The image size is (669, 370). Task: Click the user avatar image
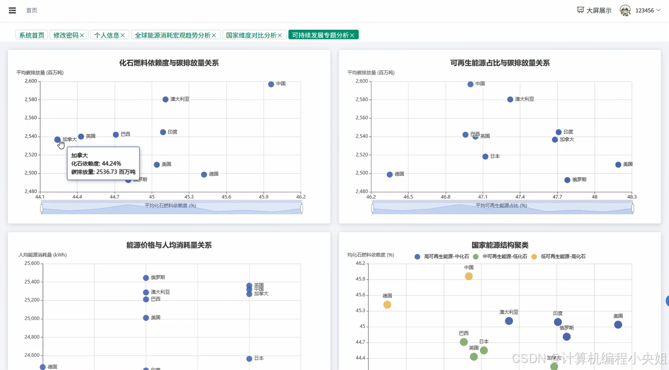(x=625, y=10)
